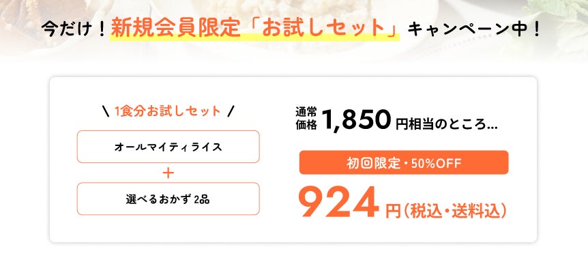Click the yellow highlight under the headline

255,37
